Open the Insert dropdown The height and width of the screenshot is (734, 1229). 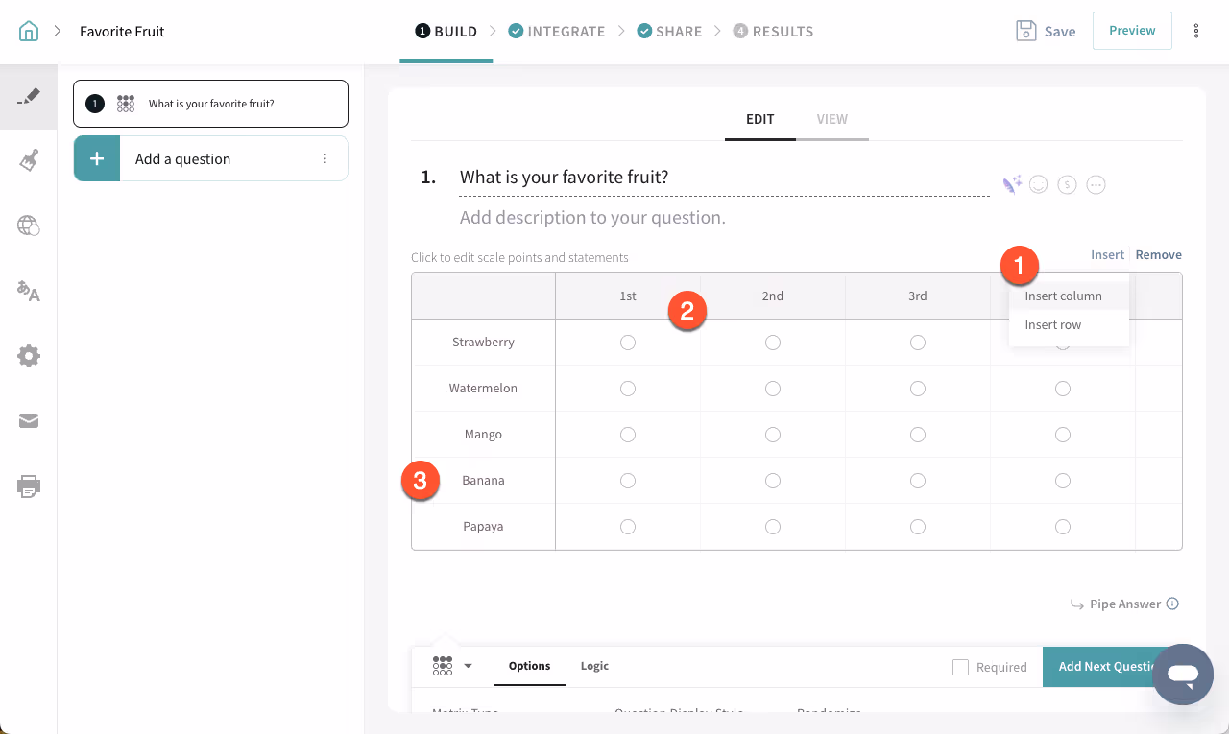point(1107,255)
